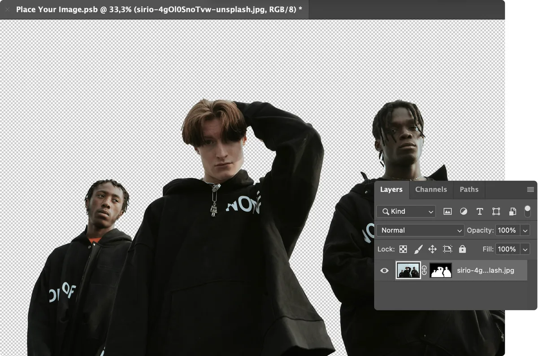
Task: Filter layers by smart object icon
Action: 512,212
